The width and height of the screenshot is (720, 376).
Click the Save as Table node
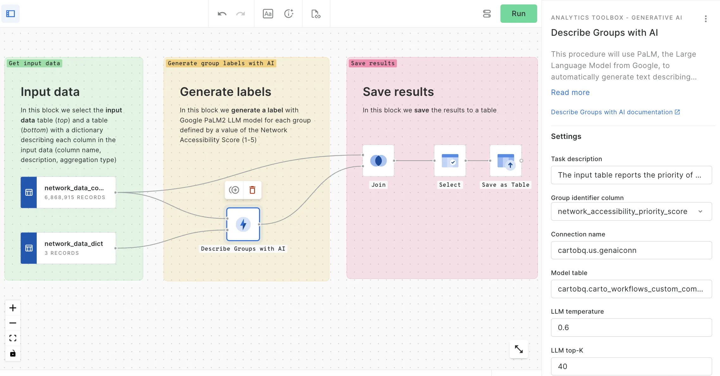click(505, 161)
